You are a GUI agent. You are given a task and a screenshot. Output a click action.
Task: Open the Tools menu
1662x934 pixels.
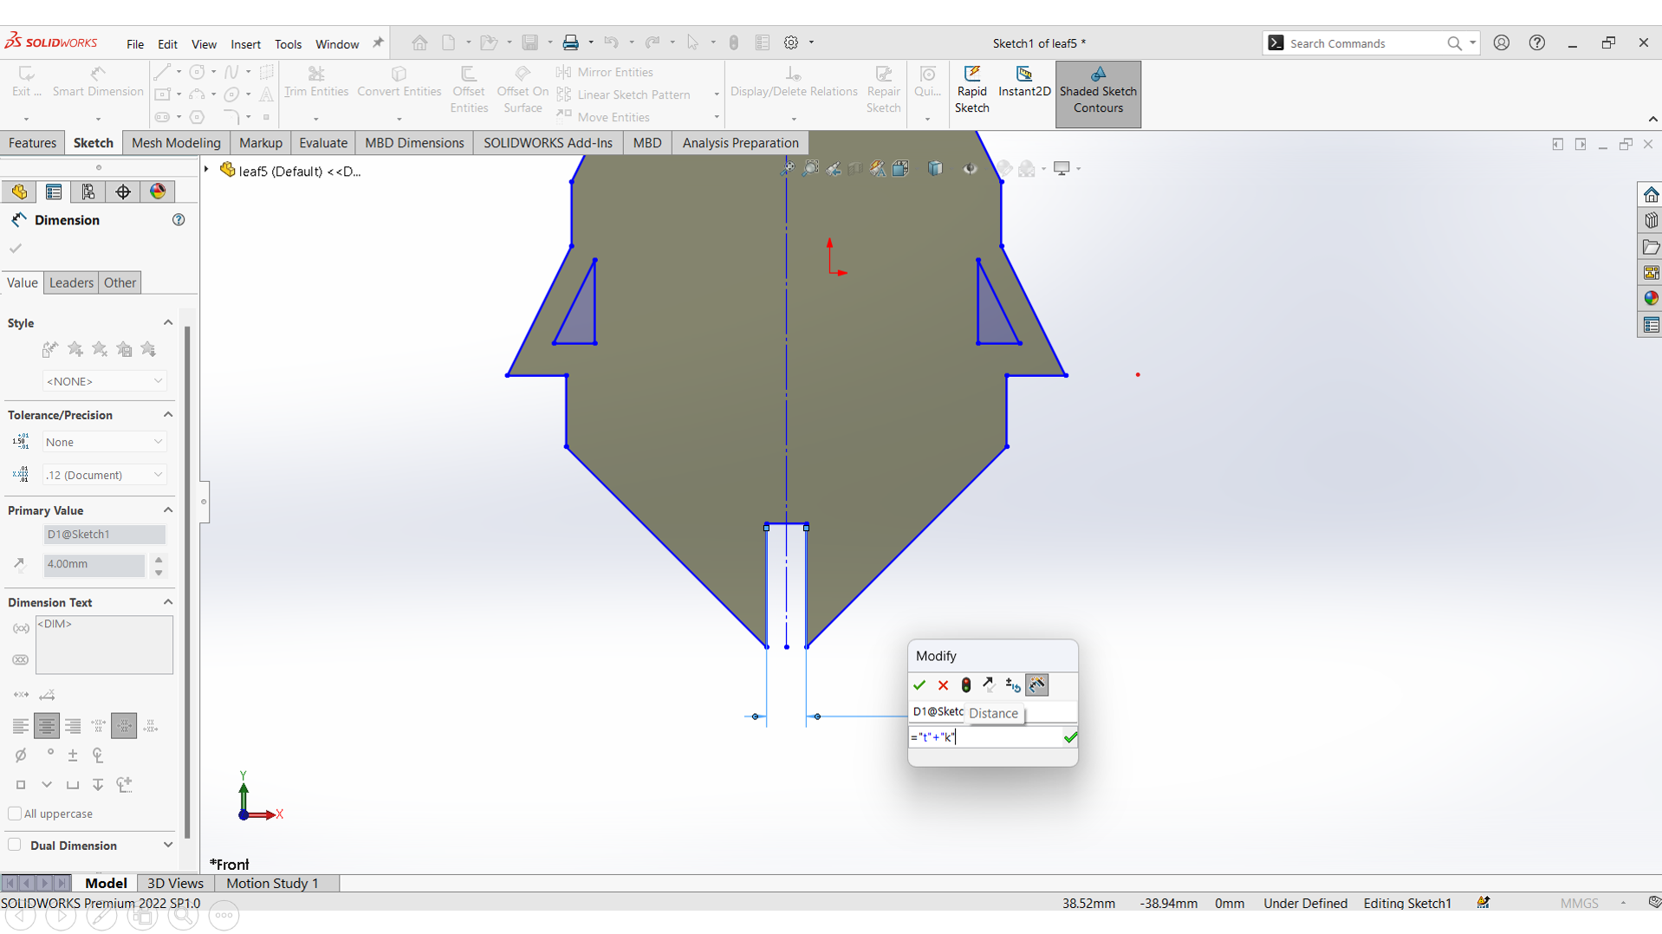point(288,44)
